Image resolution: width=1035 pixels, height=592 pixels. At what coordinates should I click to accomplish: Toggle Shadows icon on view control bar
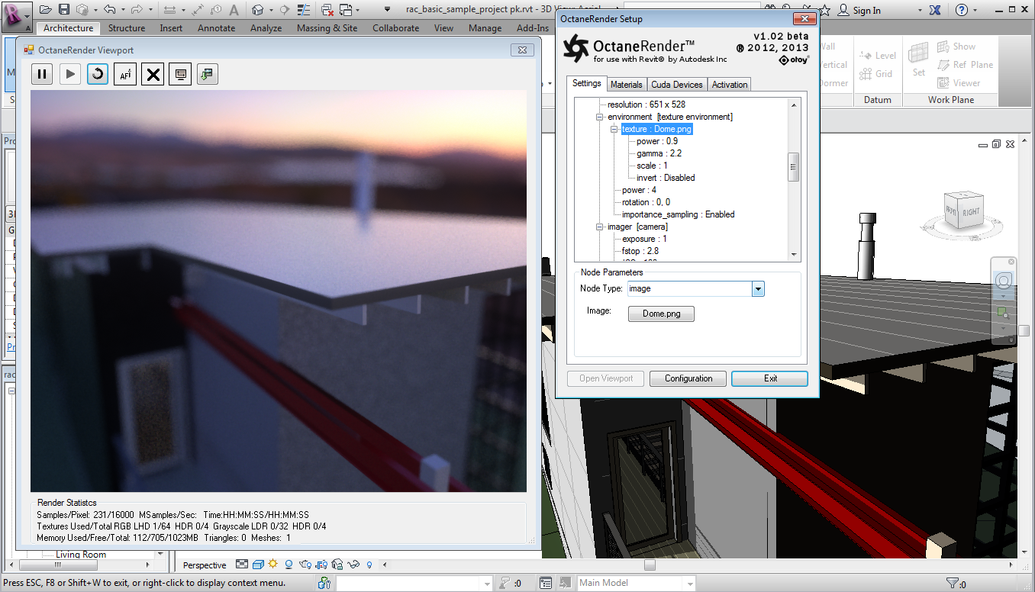tap(289, 565)
